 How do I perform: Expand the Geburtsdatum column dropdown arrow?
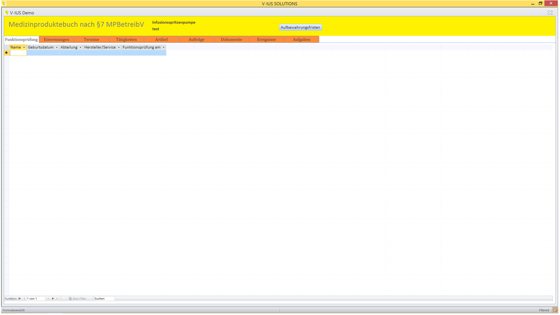(x=57, y=47)
